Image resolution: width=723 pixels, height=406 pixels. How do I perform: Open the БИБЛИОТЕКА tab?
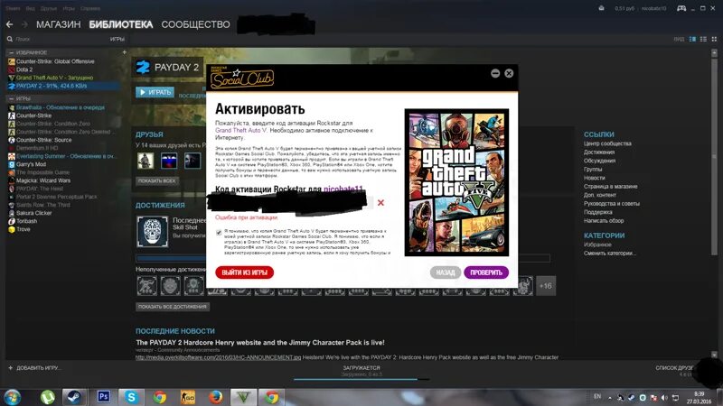121,24
